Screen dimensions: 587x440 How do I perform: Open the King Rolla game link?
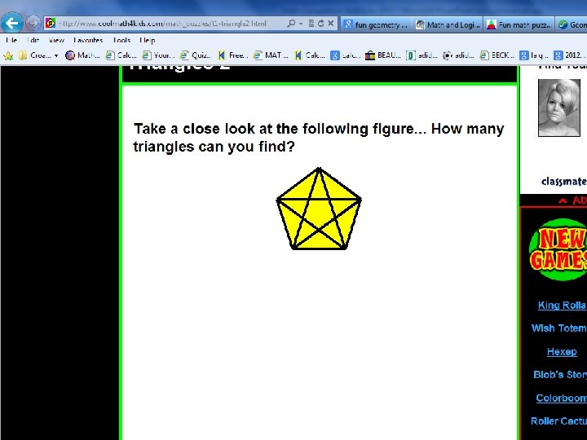point(562,306)
